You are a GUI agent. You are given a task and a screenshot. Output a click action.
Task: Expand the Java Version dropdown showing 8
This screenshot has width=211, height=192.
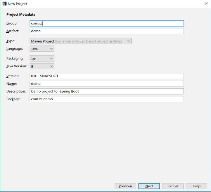[x=42, y=66]
